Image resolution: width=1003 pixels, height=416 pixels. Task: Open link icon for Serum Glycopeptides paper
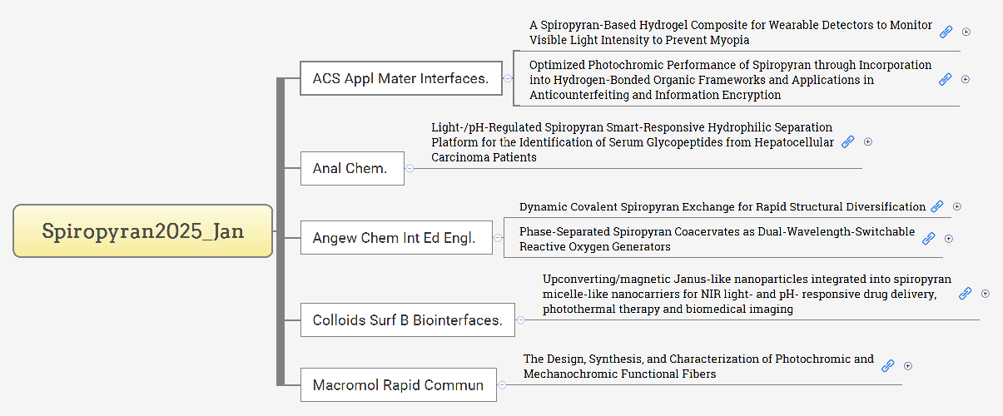point(847,142)
